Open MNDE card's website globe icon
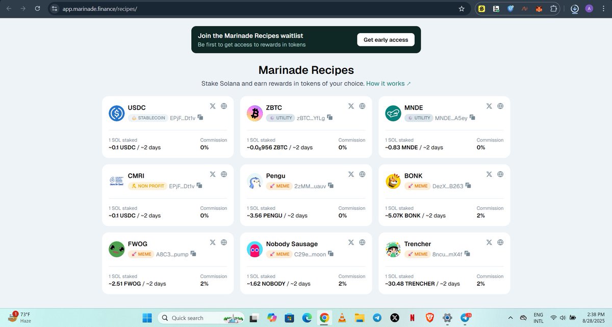Screen dimensions: 612x327 point(500,106)
